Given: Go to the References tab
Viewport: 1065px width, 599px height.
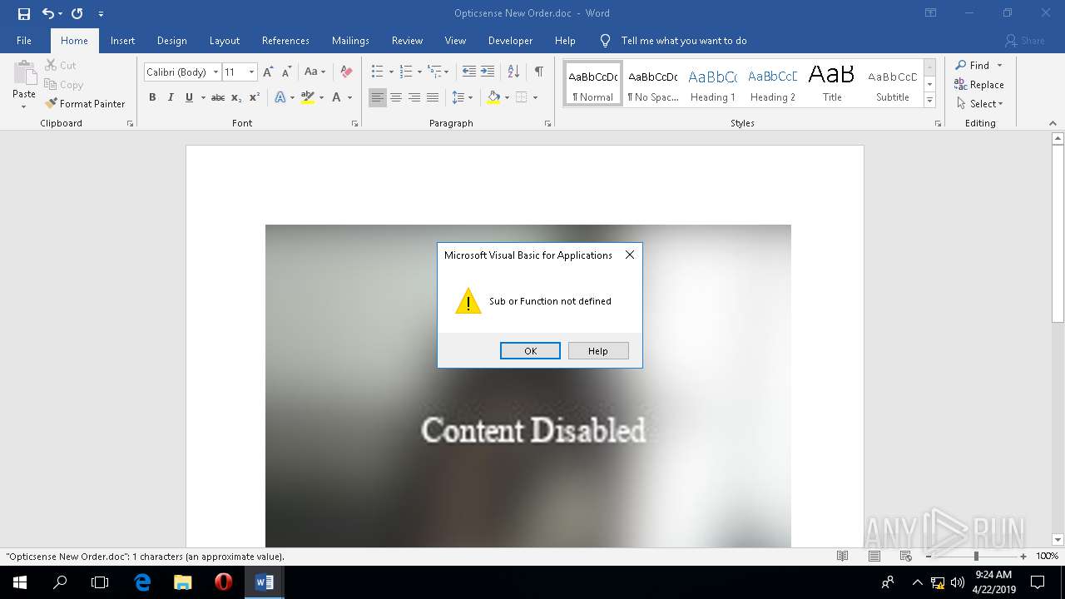Looking at the screenshot, I should pyautogui.click(x=285, y=41).
